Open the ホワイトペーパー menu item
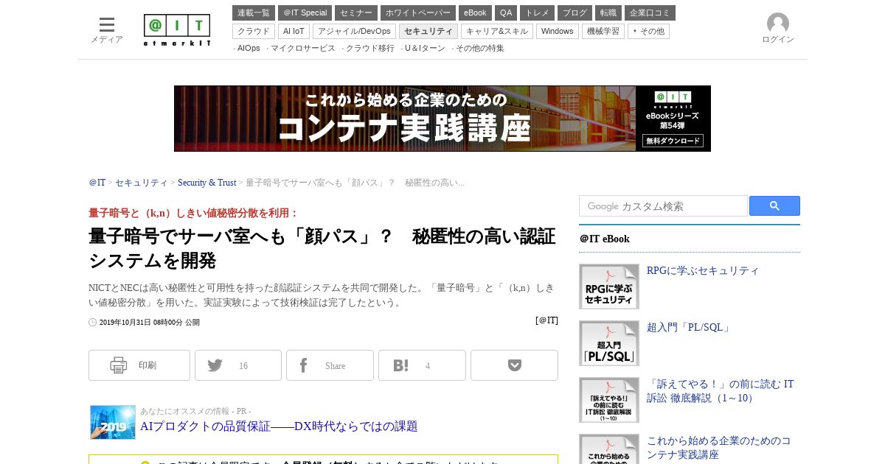 click(x=418, y=13)
